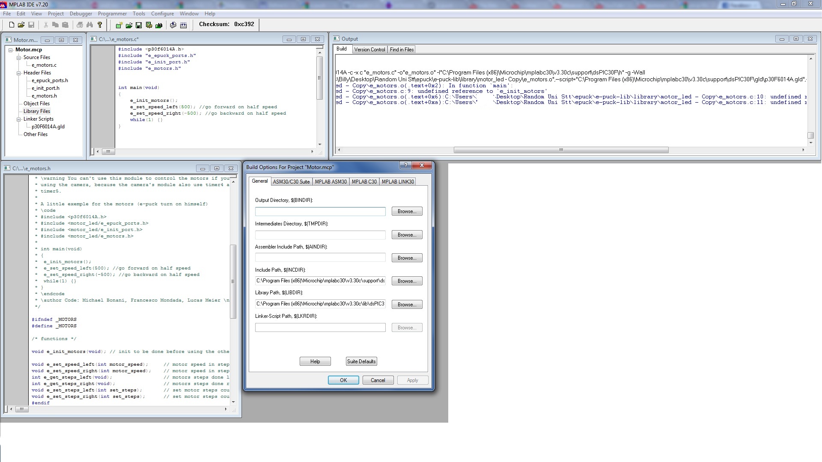Click the New Project icon
822x462 pixels.
pyautogui.click(x=119, y=25)
